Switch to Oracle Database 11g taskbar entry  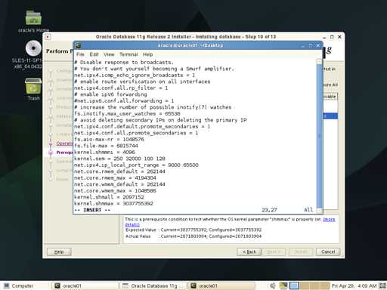click(153, 285)
